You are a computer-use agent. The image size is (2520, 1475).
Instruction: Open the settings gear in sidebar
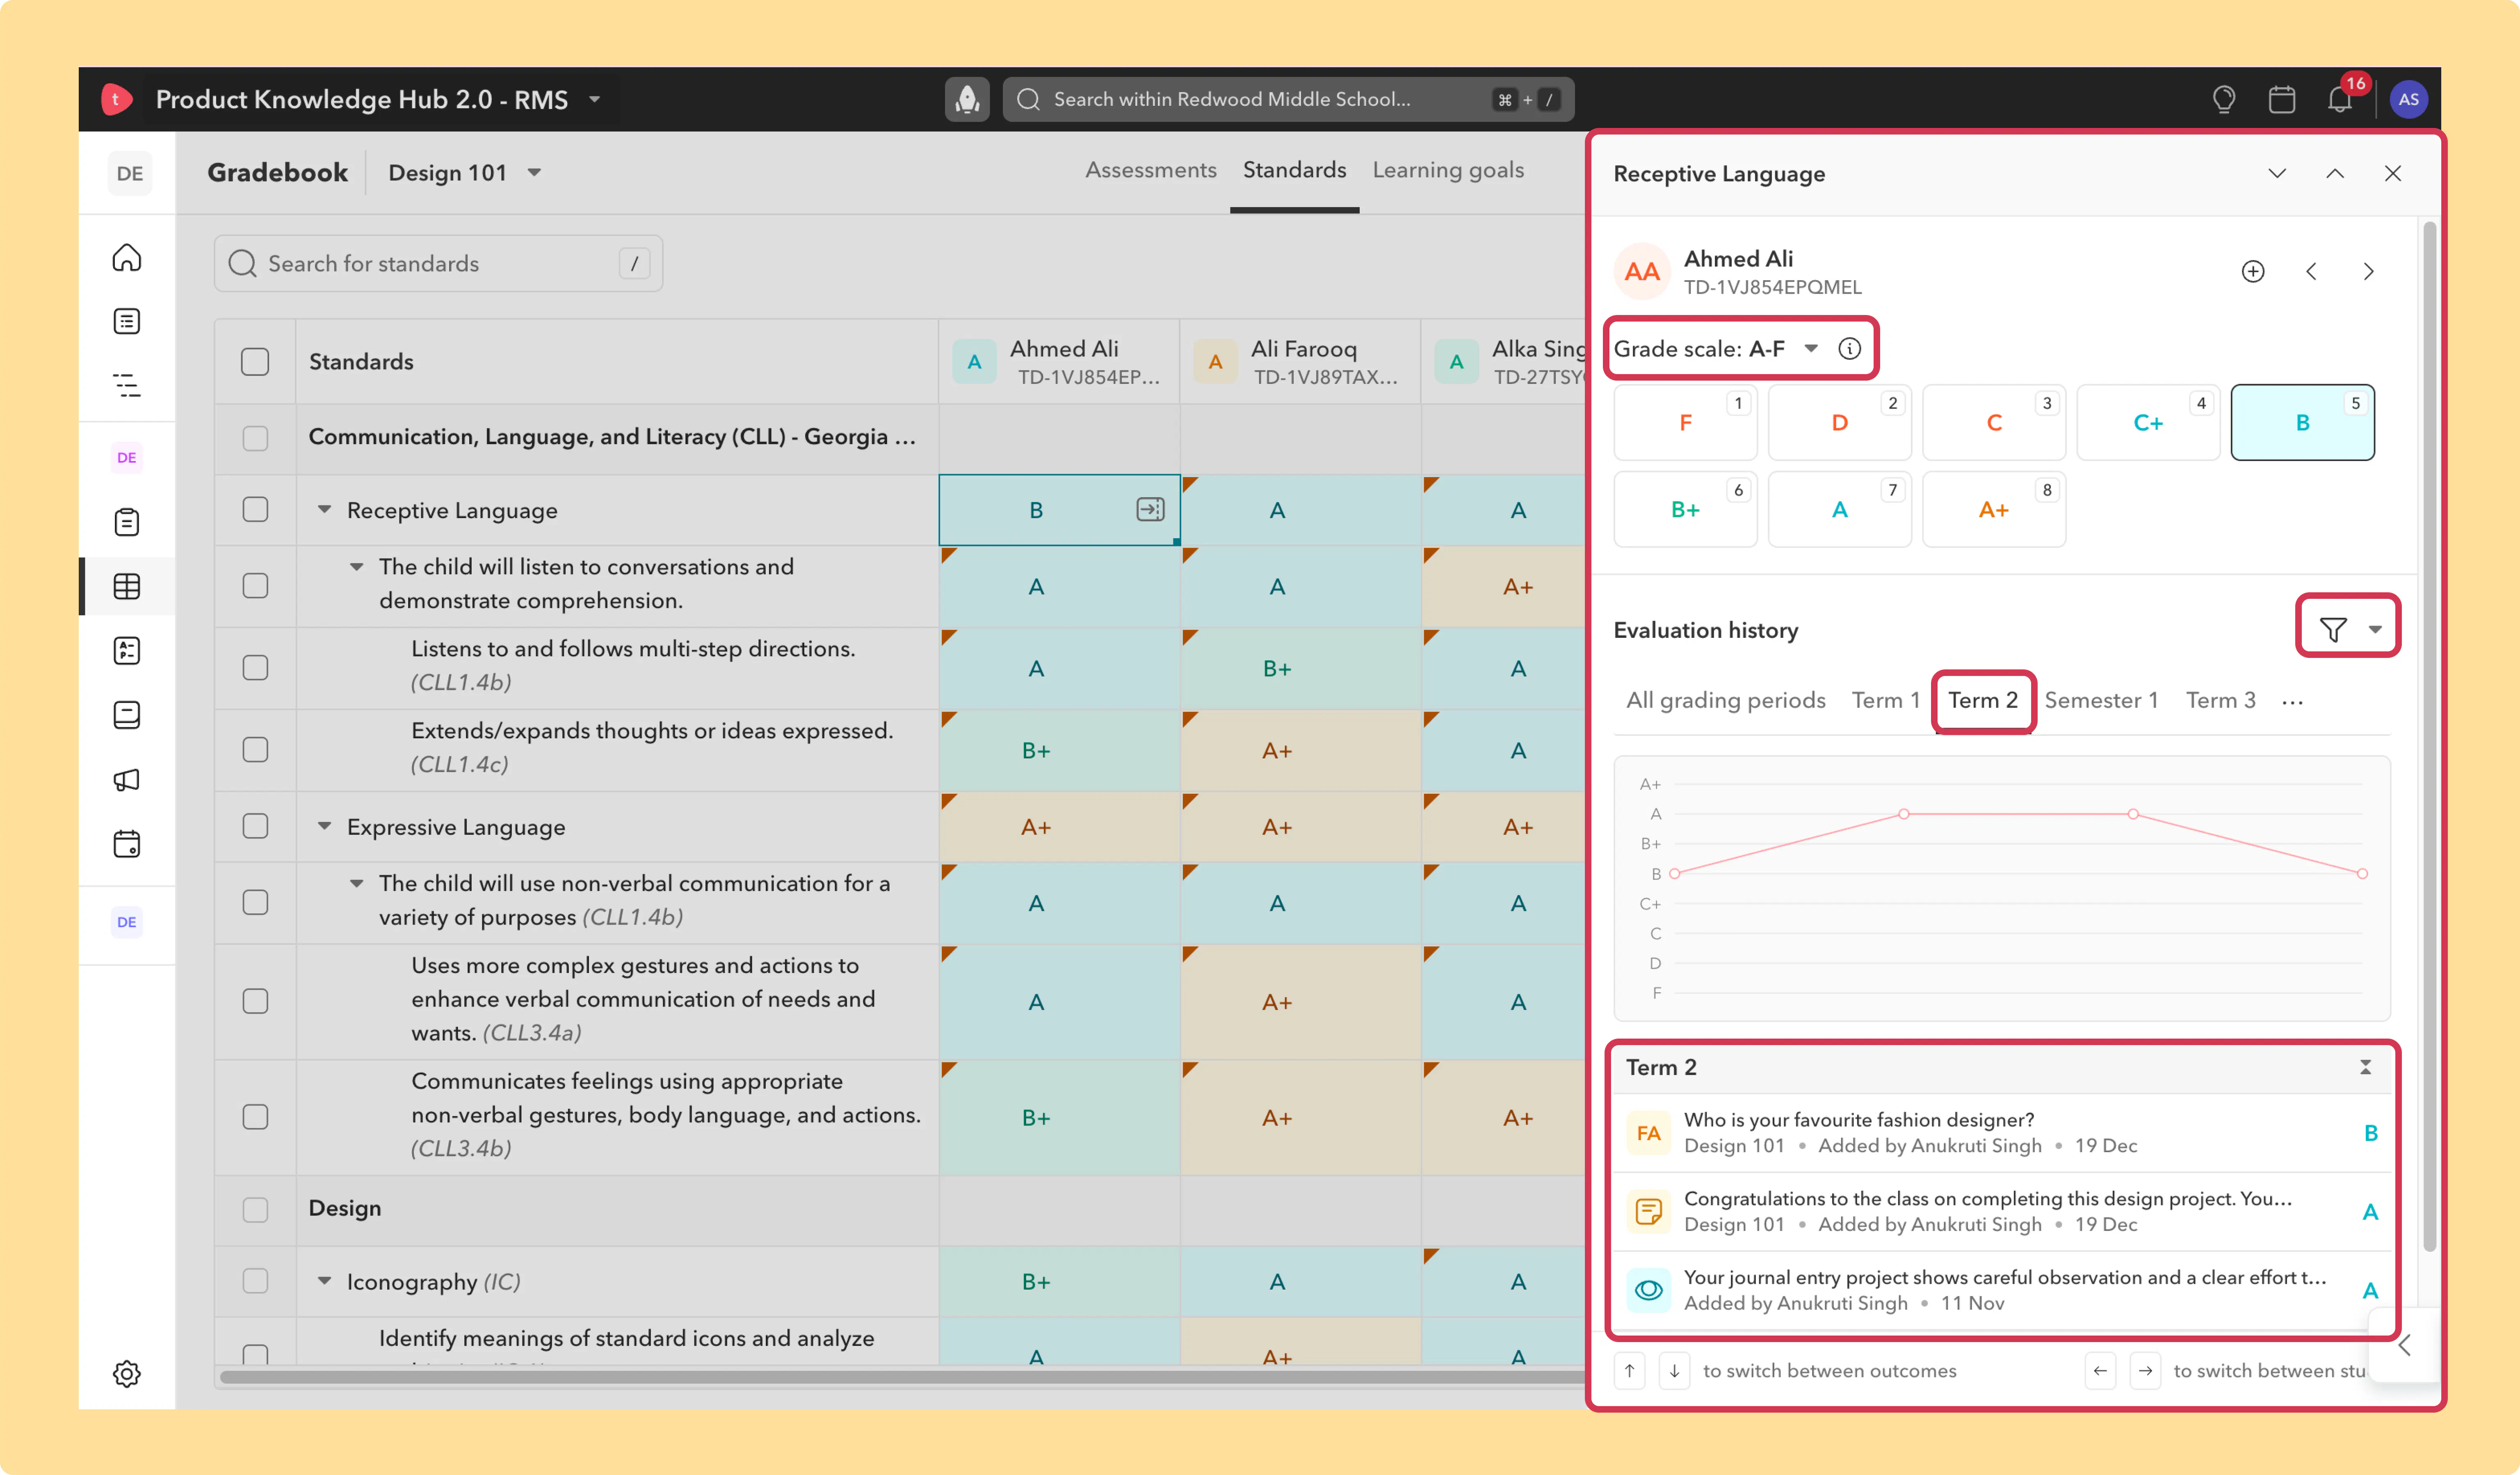(127, 1373)
